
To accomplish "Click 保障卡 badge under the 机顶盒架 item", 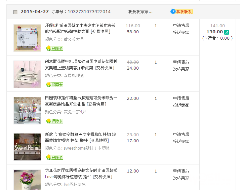I will 54,85.
